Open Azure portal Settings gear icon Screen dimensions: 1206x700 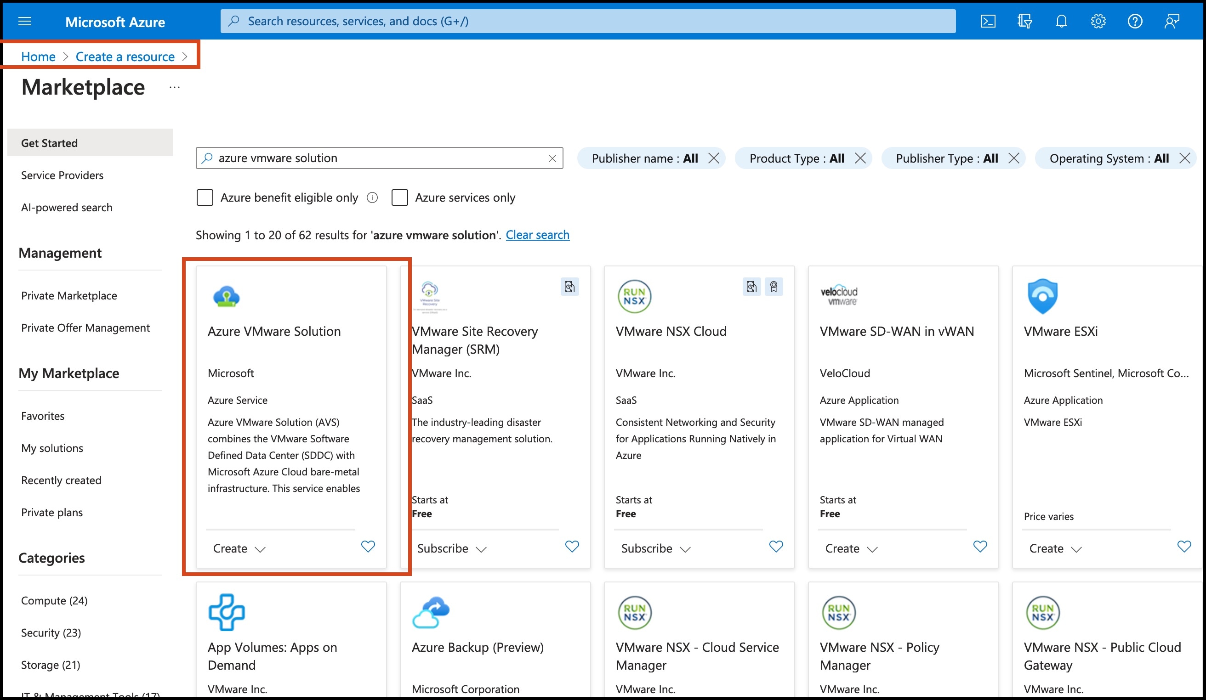point(1098,21)
